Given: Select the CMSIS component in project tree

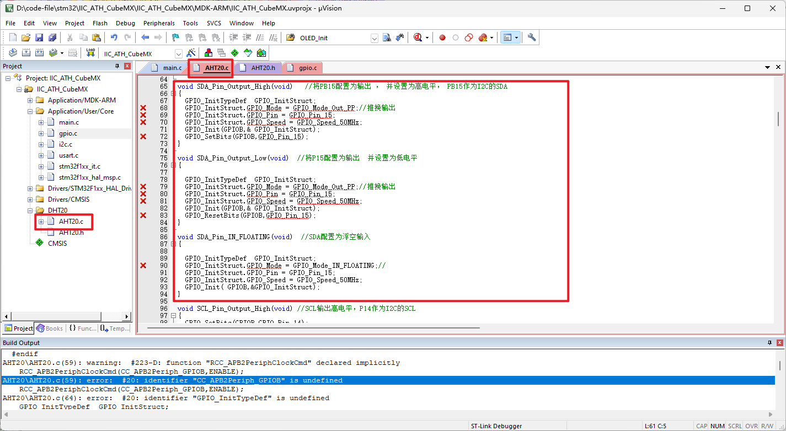Looking at the screenshot, I should (57, 244).
